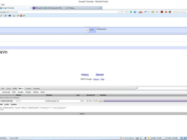Click the pencil edit toolbar icon
This screenshot has height=140, width=187.
click(1, 16)
